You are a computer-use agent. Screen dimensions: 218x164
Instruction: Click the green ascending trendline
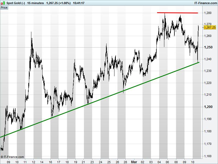(x=100, y=100)
